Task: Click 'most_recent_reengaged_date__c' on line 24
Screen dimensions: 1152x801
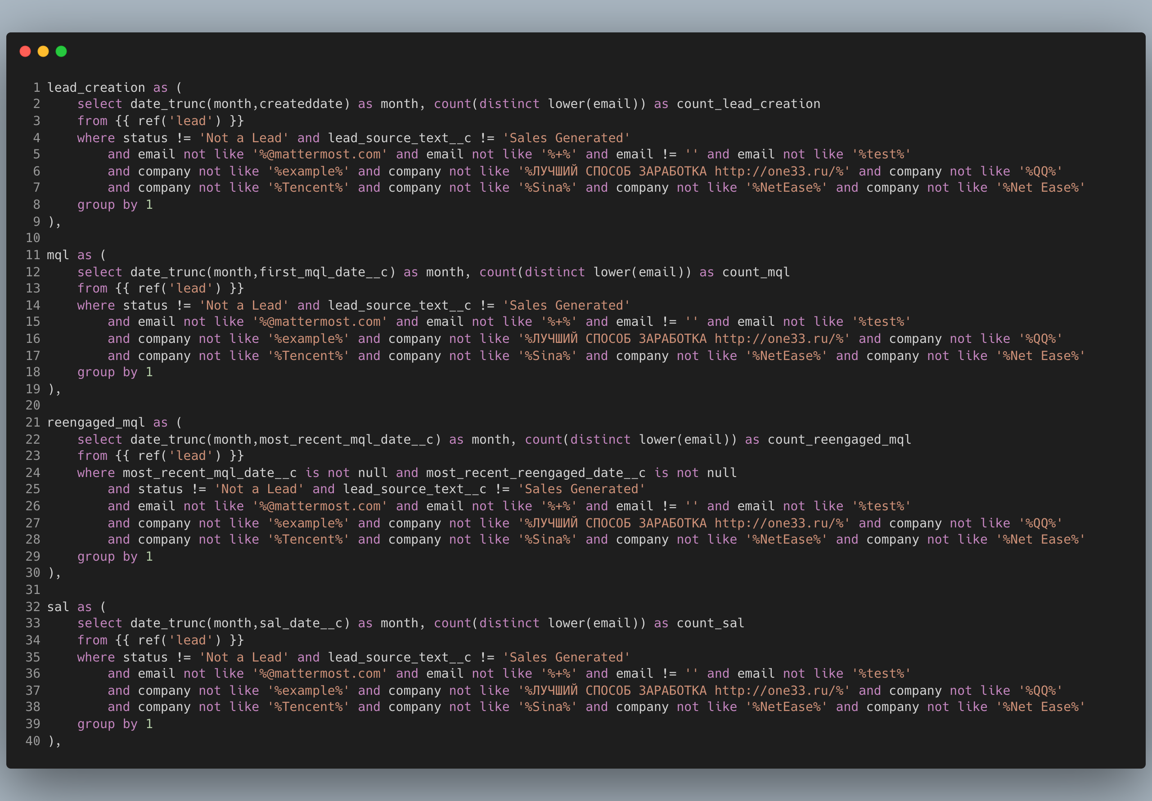Action: tap(536, 473)
